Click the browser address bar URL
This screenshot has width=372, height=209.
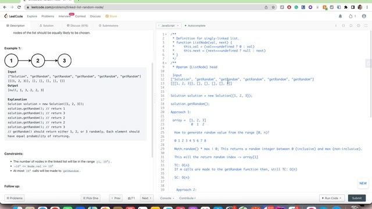click(x=67, y=8)
